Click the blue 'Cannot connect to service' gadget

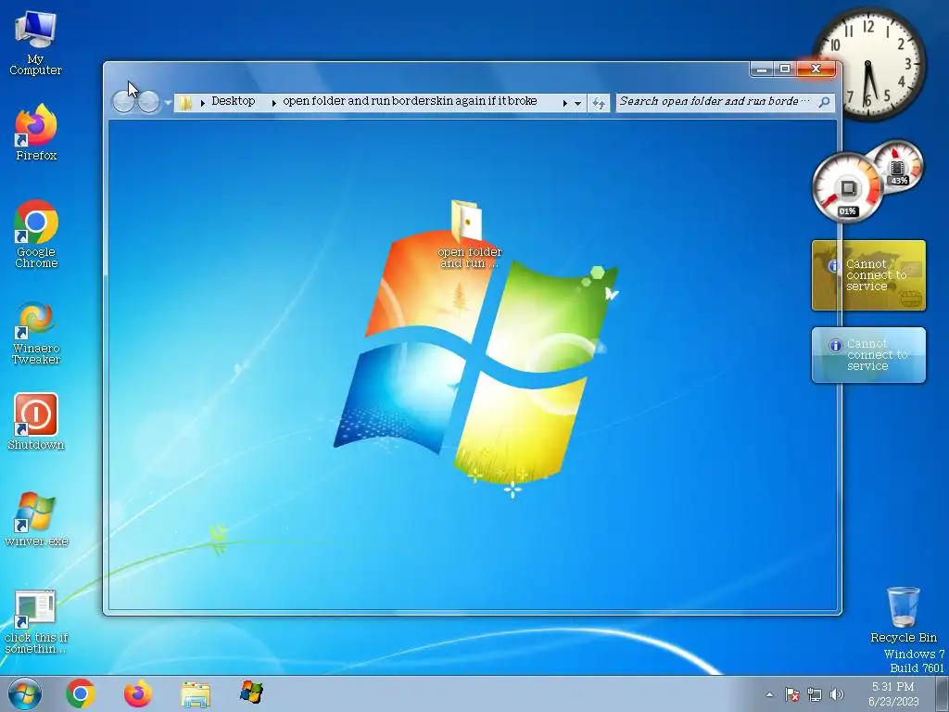tap(868, 355)
